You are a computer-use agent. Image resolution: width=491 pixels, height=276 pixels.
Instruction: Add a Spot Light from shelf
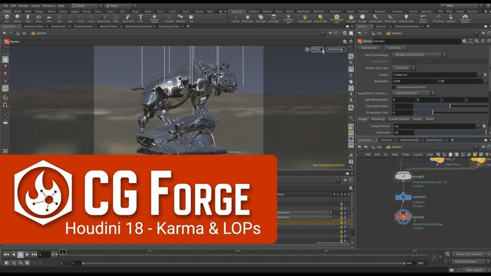tap(260, 18)
